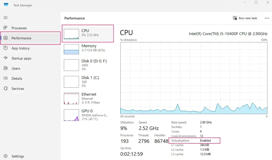Click the Task Manager app icon
Viewport: 272px width, 160px height.
point(6,5)
